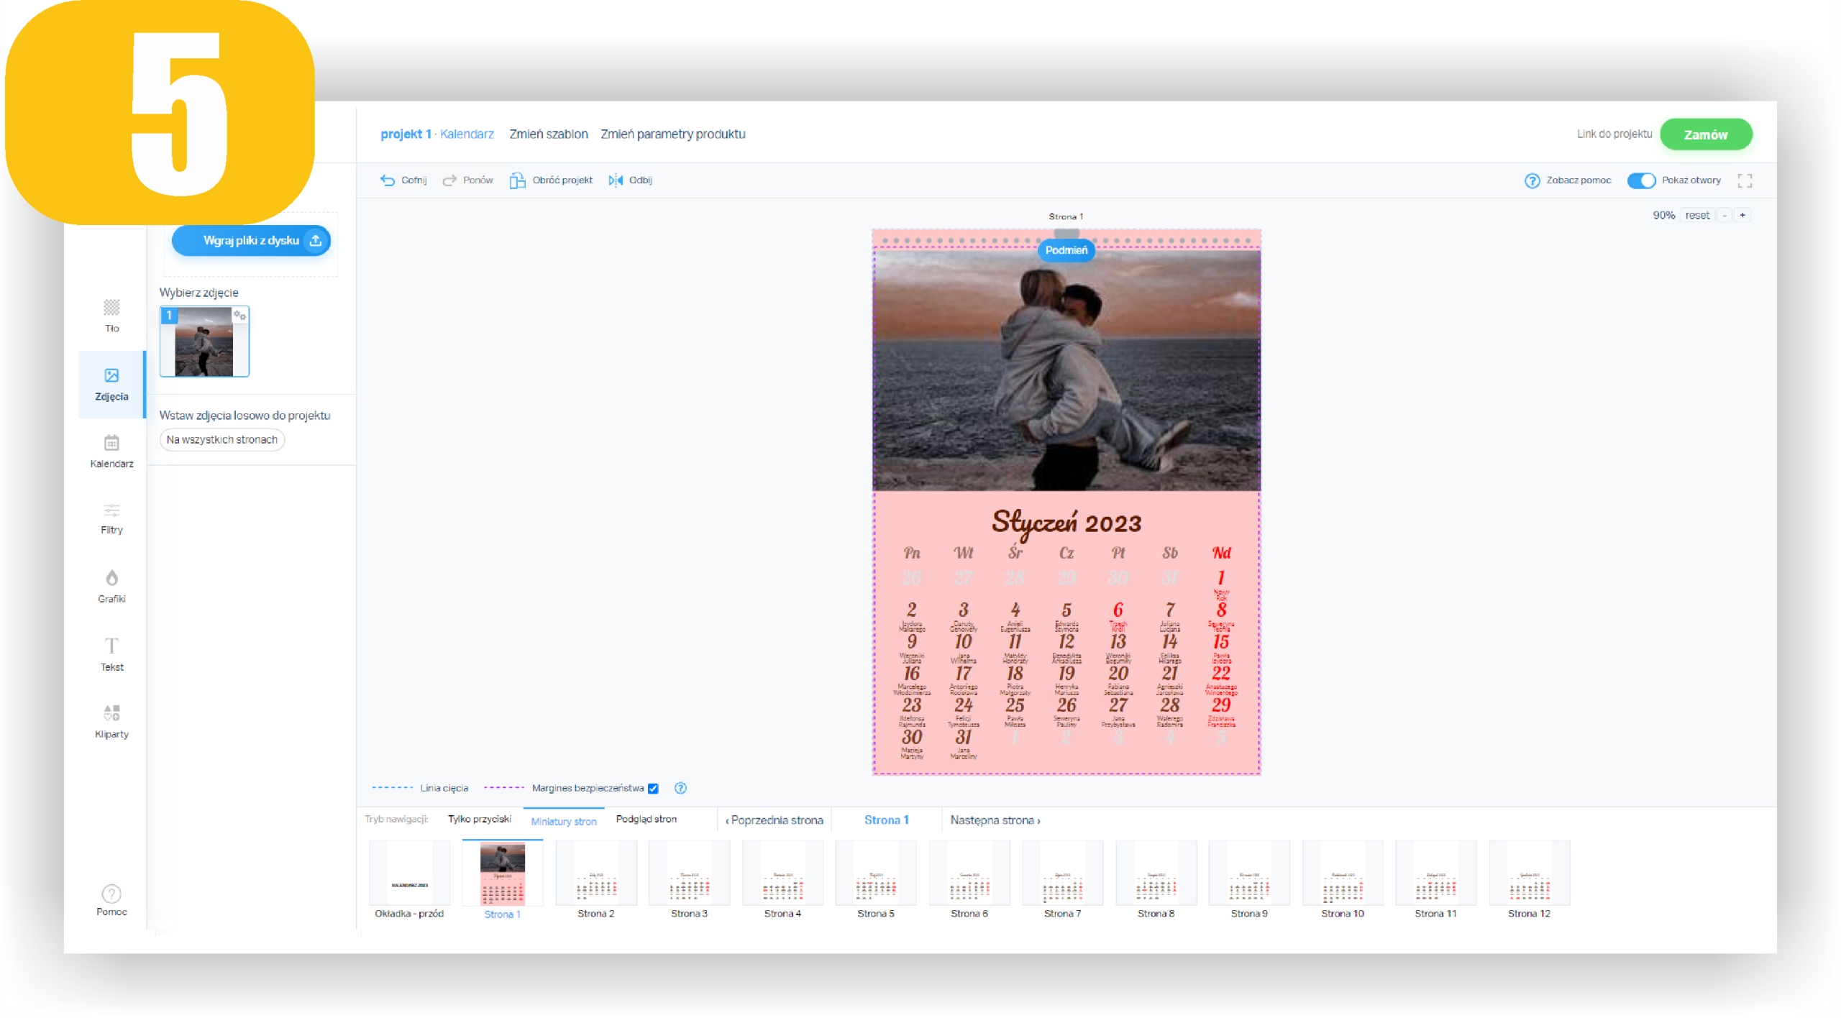Select the Tekst text tool
Screen dimensions: 1841x1018
(x=111, y=654)
